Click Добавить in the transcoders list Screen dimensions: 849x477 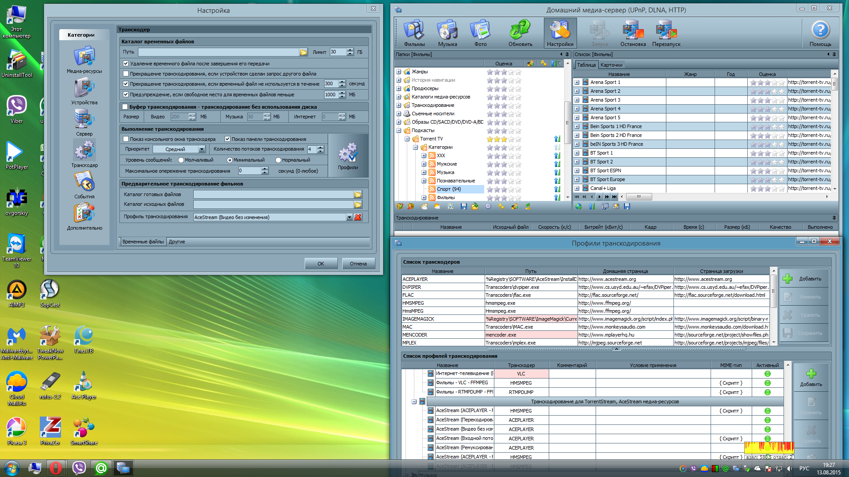coord(803,279)
